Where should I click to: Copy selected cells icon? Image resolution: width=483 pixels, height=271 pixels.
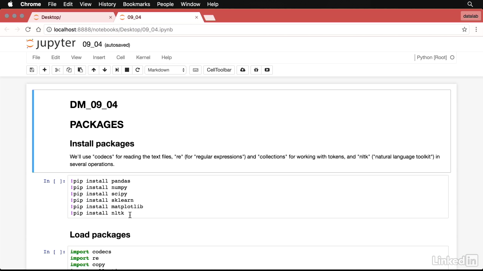[69, 70]
